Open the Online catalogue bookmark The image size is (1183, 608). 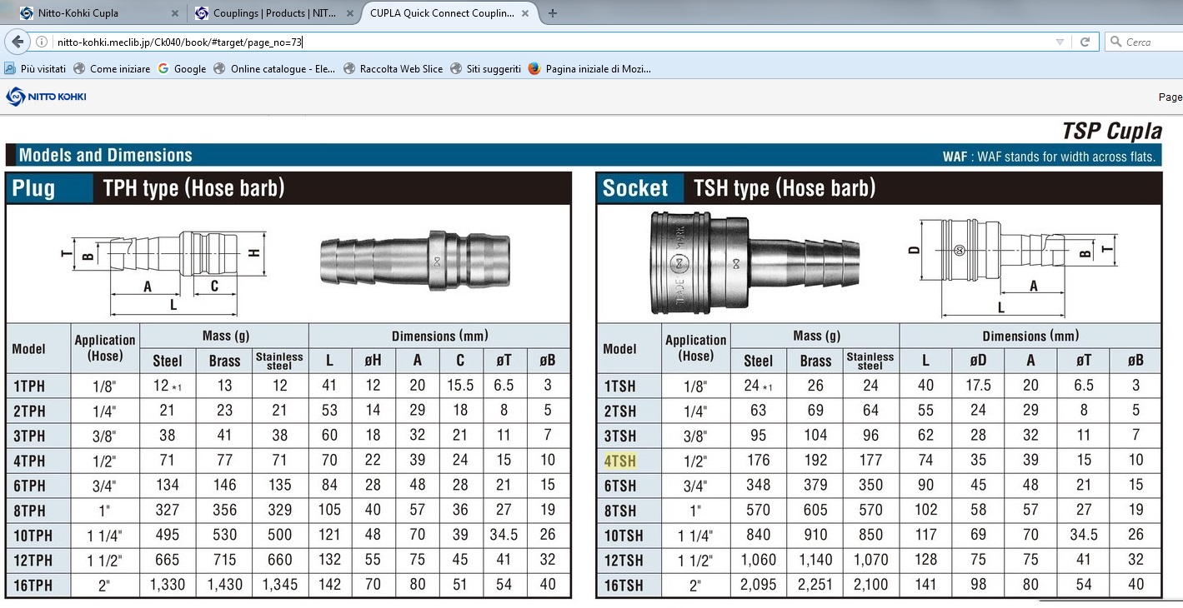coord(274,69)
